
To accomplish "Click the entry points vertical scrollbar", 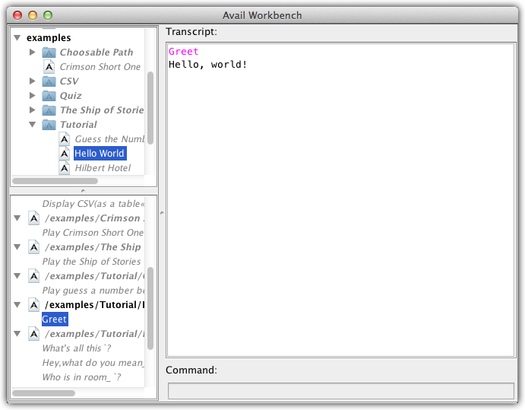I will point(150,308).
